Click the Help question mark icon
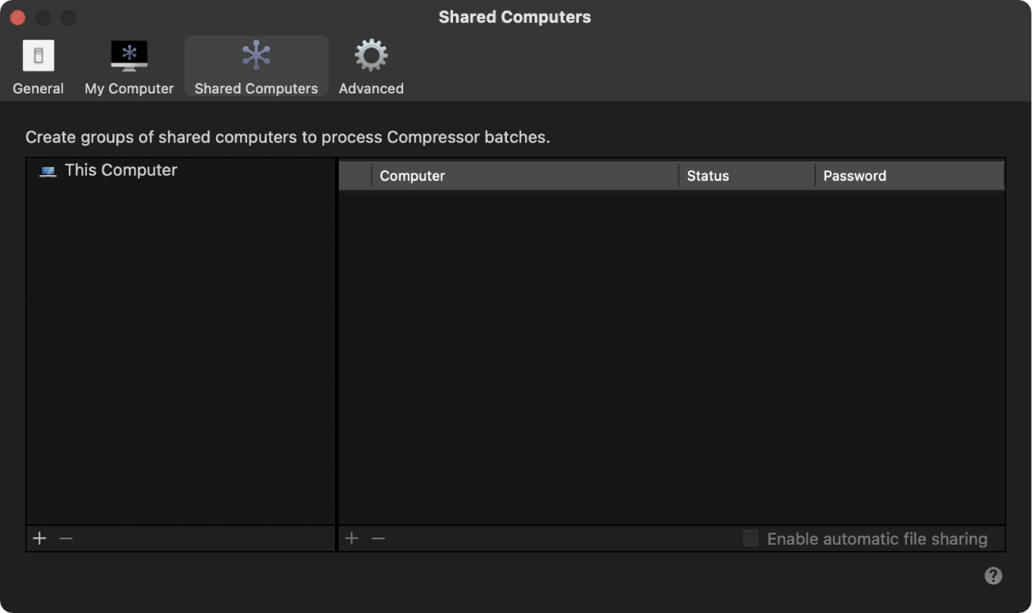This screenshot has width=1032, height=613. [993, 575]
